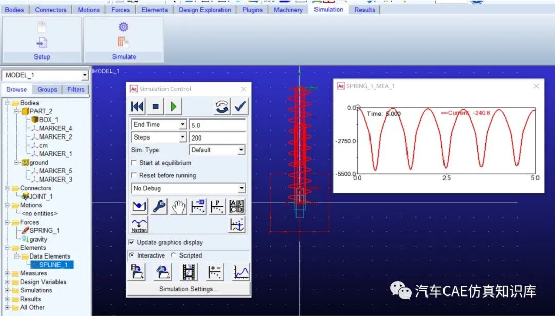Open the Machinery ribbon tab
The image size is (555, 316).
point(288,10)
